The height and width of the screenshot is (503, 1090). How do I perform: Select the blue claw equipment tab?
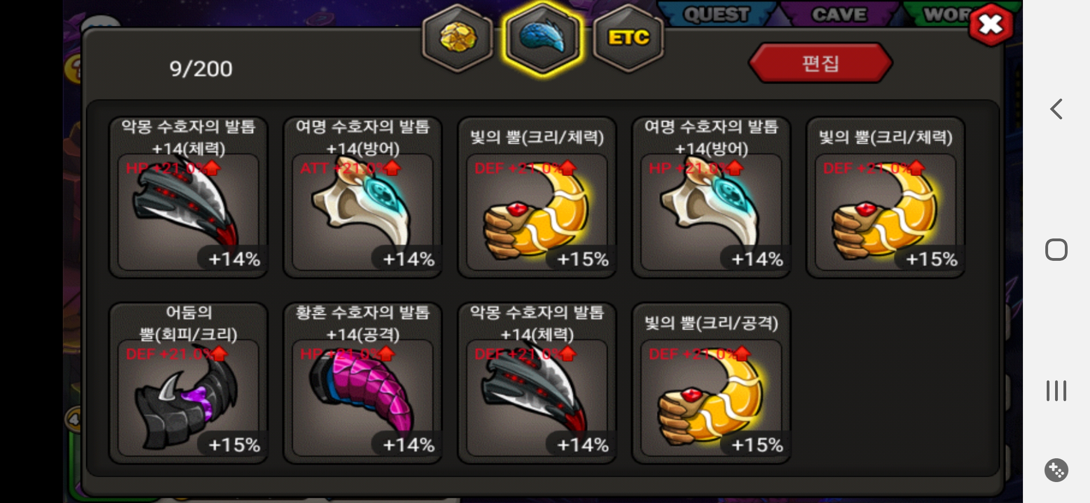[543, 38]
